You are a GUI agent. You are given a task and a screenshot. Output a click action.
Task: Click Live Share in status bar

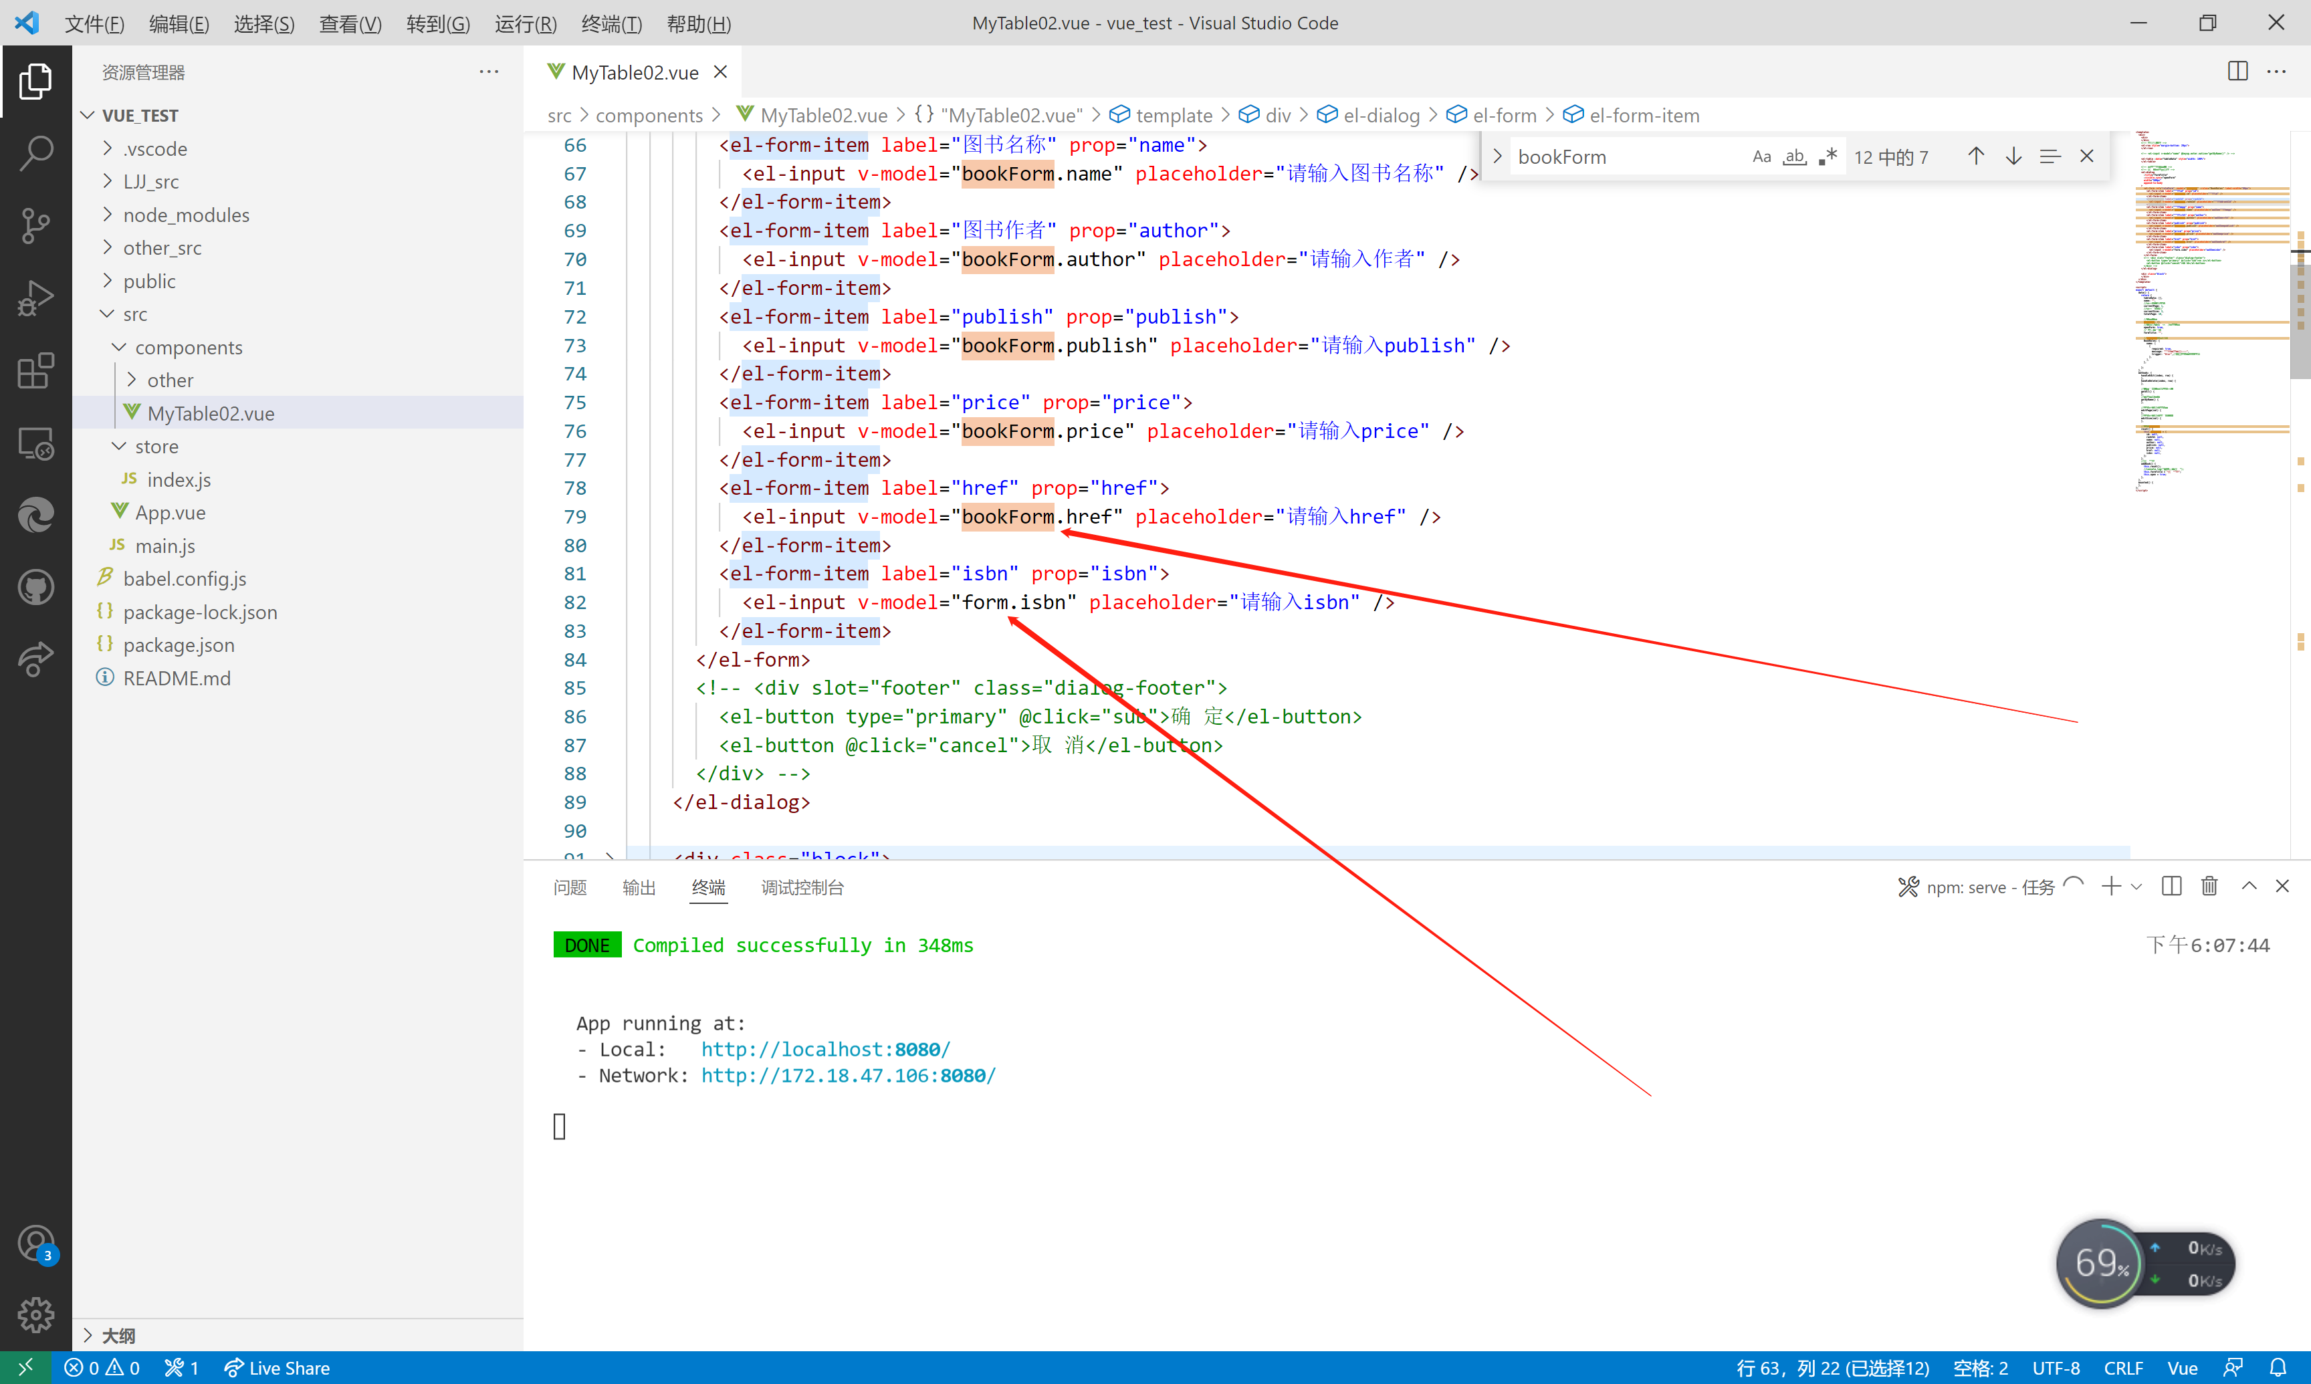[x=278, y=1367]
